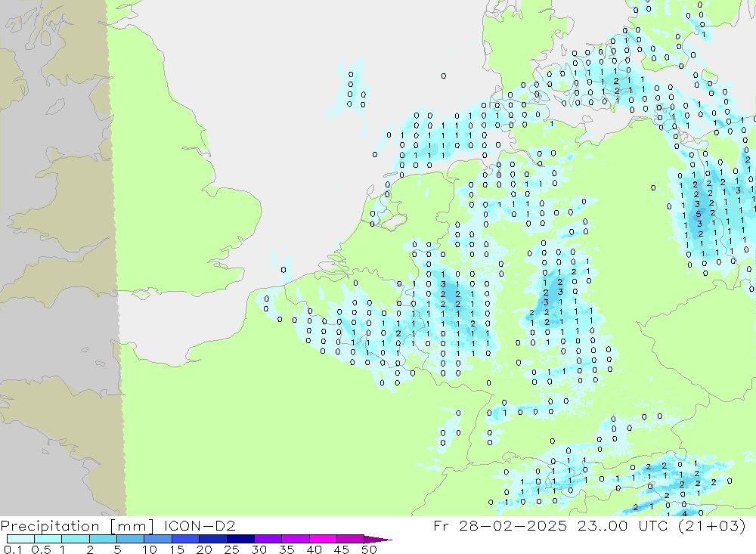The height and width of the screenshot is (554, 756).
Task: Click the 30–35 mm purple legend swatch
Action: pyautogui.click(x=268, y=539)
